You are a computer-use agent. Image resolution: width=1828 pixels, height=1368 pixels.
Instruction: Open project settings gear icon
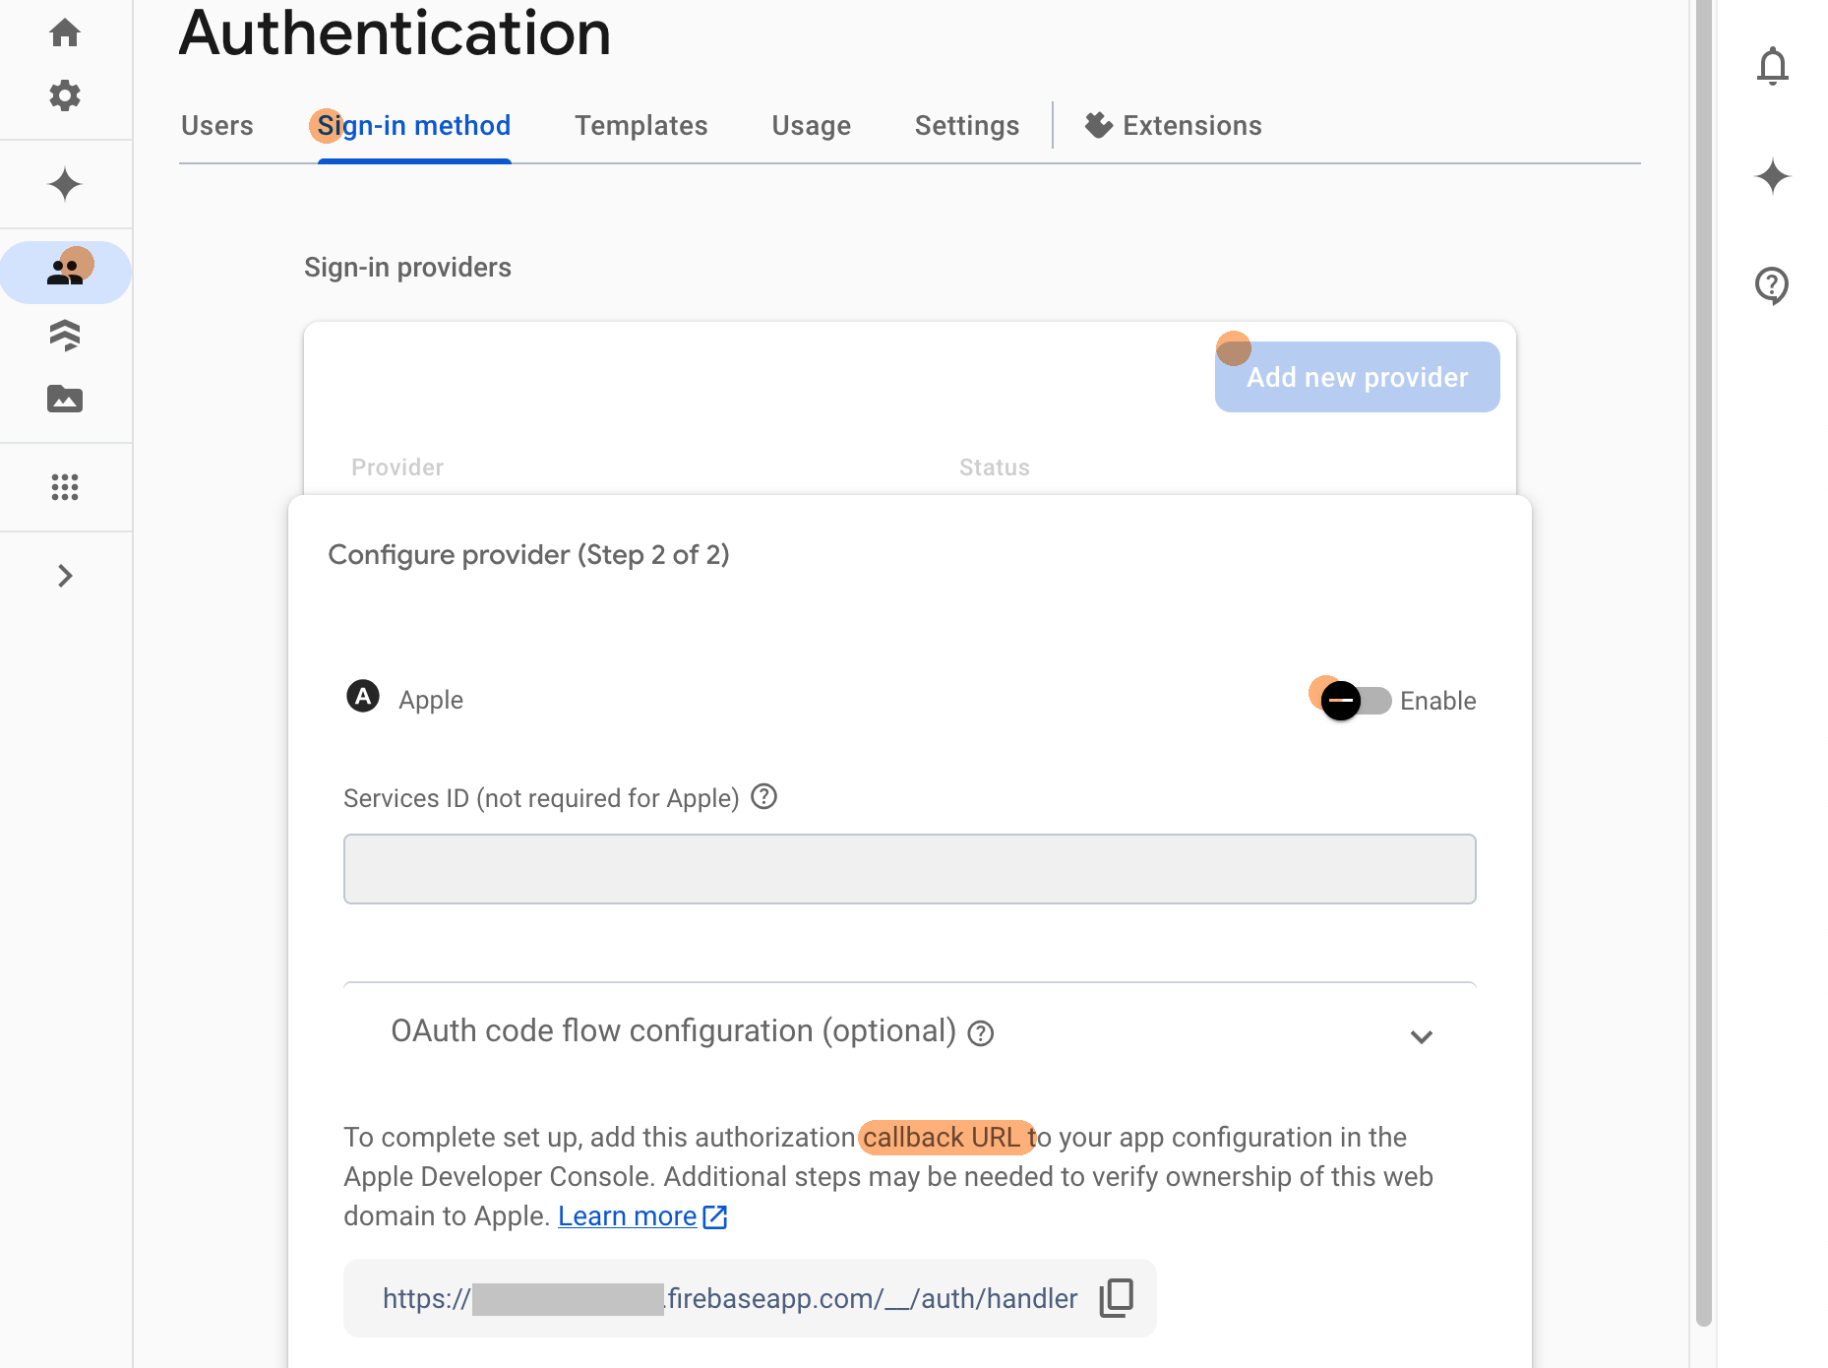pyautogui.click(x=65, y=95)
